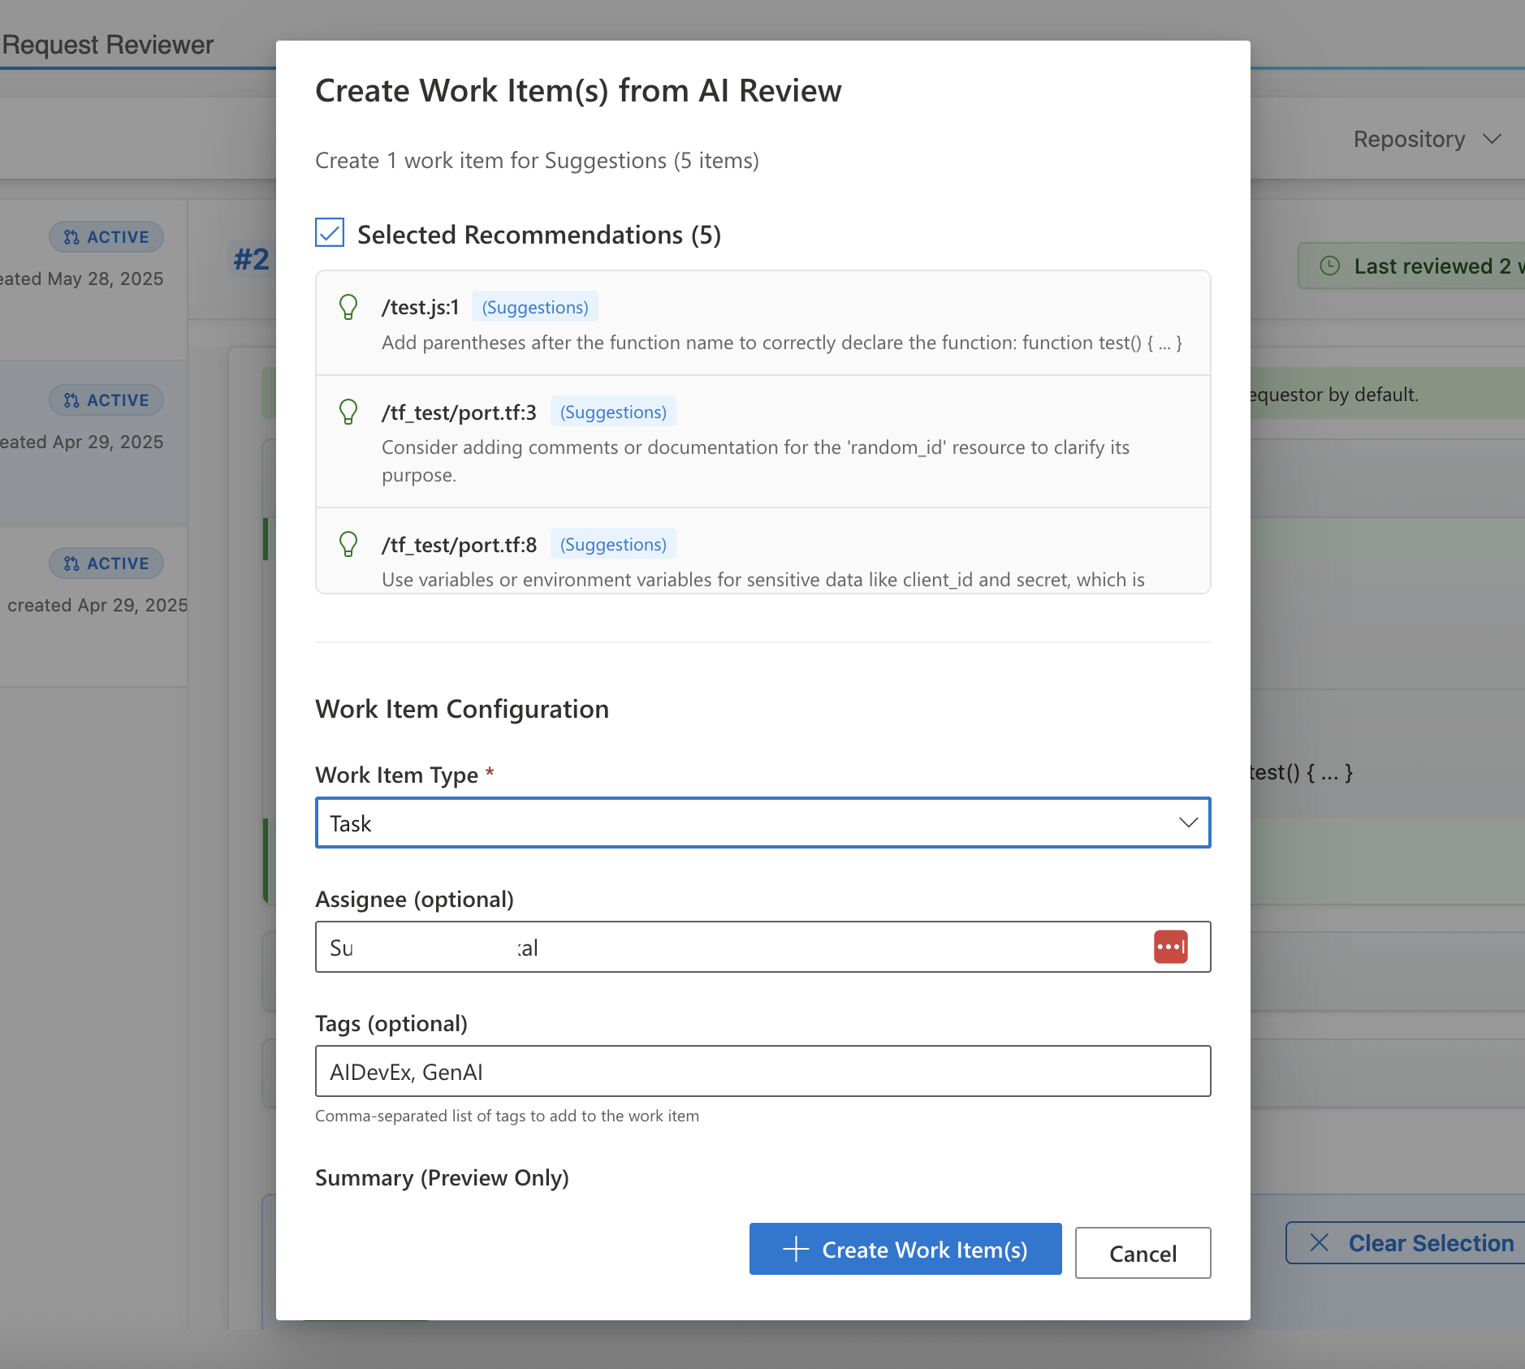Expand the Repository dropdown
This screenshot has width=1525, height=1369.
point(1428,139)
